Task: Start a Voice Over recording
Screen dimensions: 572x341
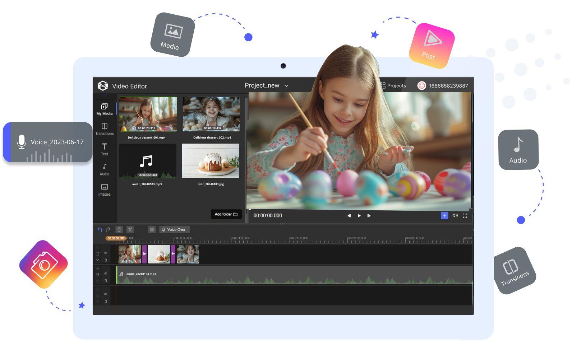Action: click(x=174, y=230)
